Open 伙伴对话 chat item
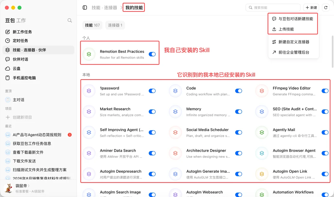Screen dimensions: 334x197 tap(38, 59)
